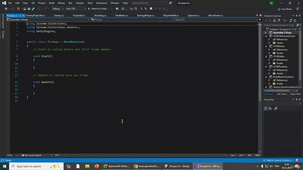Click the search magnifier icon in title bar

(170, 3)
